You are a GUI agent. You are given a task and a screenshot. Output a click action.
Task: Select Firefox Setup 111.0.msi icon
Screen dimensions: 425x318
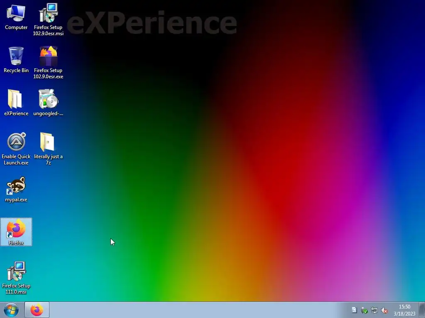[x=16, y=278]
